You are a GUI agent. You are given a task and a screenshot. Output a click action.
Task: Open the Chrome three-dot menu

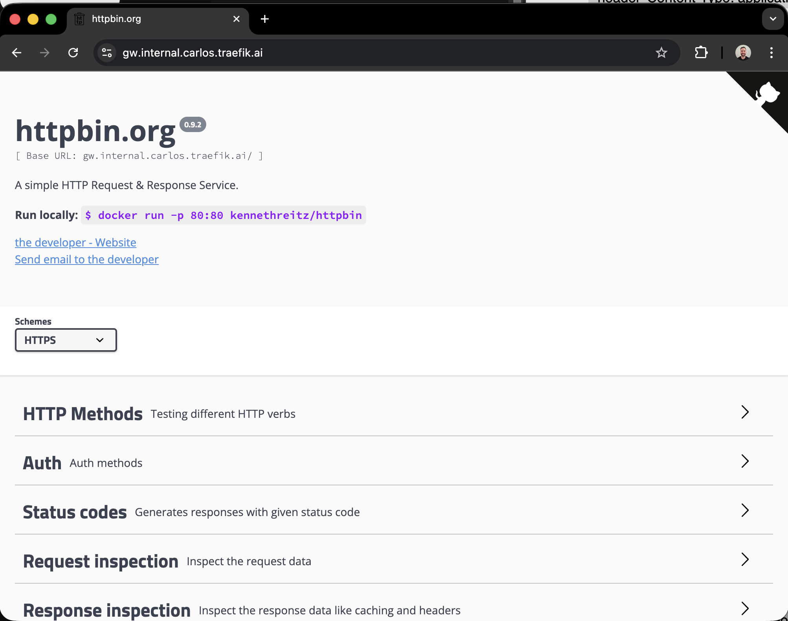click(x=772, y=53)
